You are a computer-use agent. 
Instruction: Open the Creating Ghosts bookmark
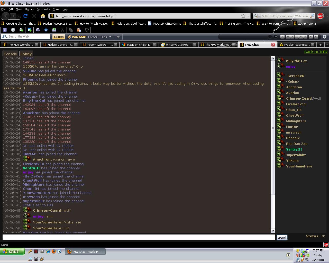coord(19,23)
